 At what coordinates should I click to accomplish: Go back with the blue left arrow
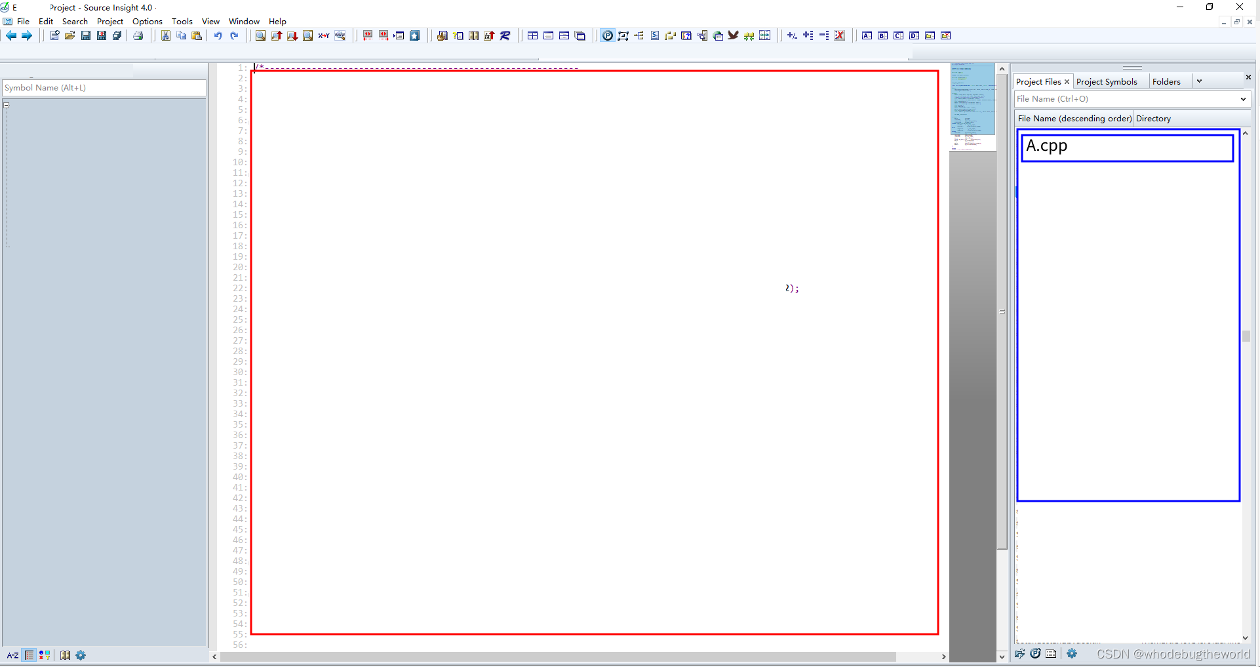pos(11,35)
